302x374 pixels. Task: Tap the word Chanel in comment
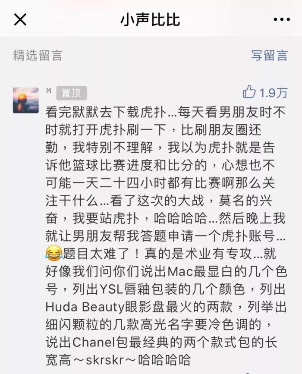pyautogui.click(x=94, y=342)
